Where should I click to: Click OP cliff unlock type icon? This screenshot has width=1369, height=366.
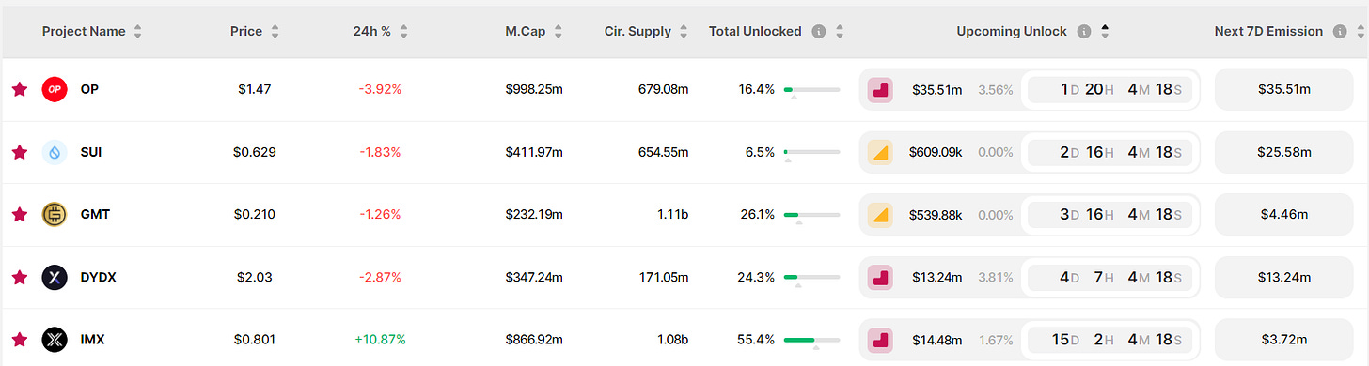pyautogui.click(x=880, y=90)
